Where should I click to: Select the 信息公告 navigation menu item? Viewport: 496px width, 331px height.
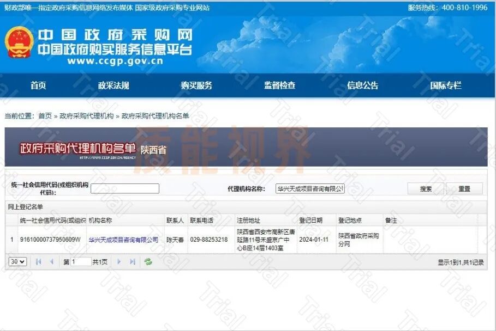(x=363, y=85)
